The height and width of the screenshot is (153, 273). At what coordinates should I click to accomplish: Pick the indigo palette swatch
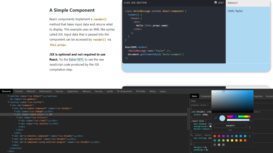pyautogui.click(x=232, y=136)
